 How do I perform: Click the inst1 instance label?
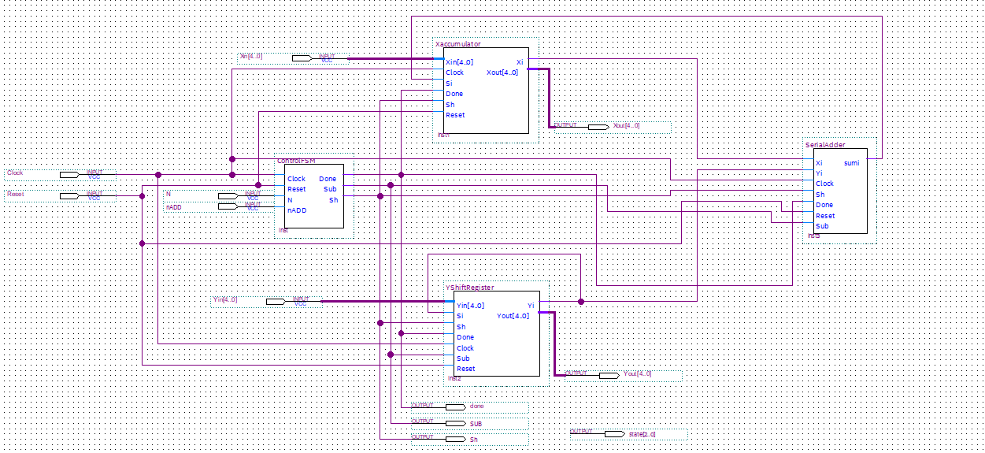[x=443, y=136]
